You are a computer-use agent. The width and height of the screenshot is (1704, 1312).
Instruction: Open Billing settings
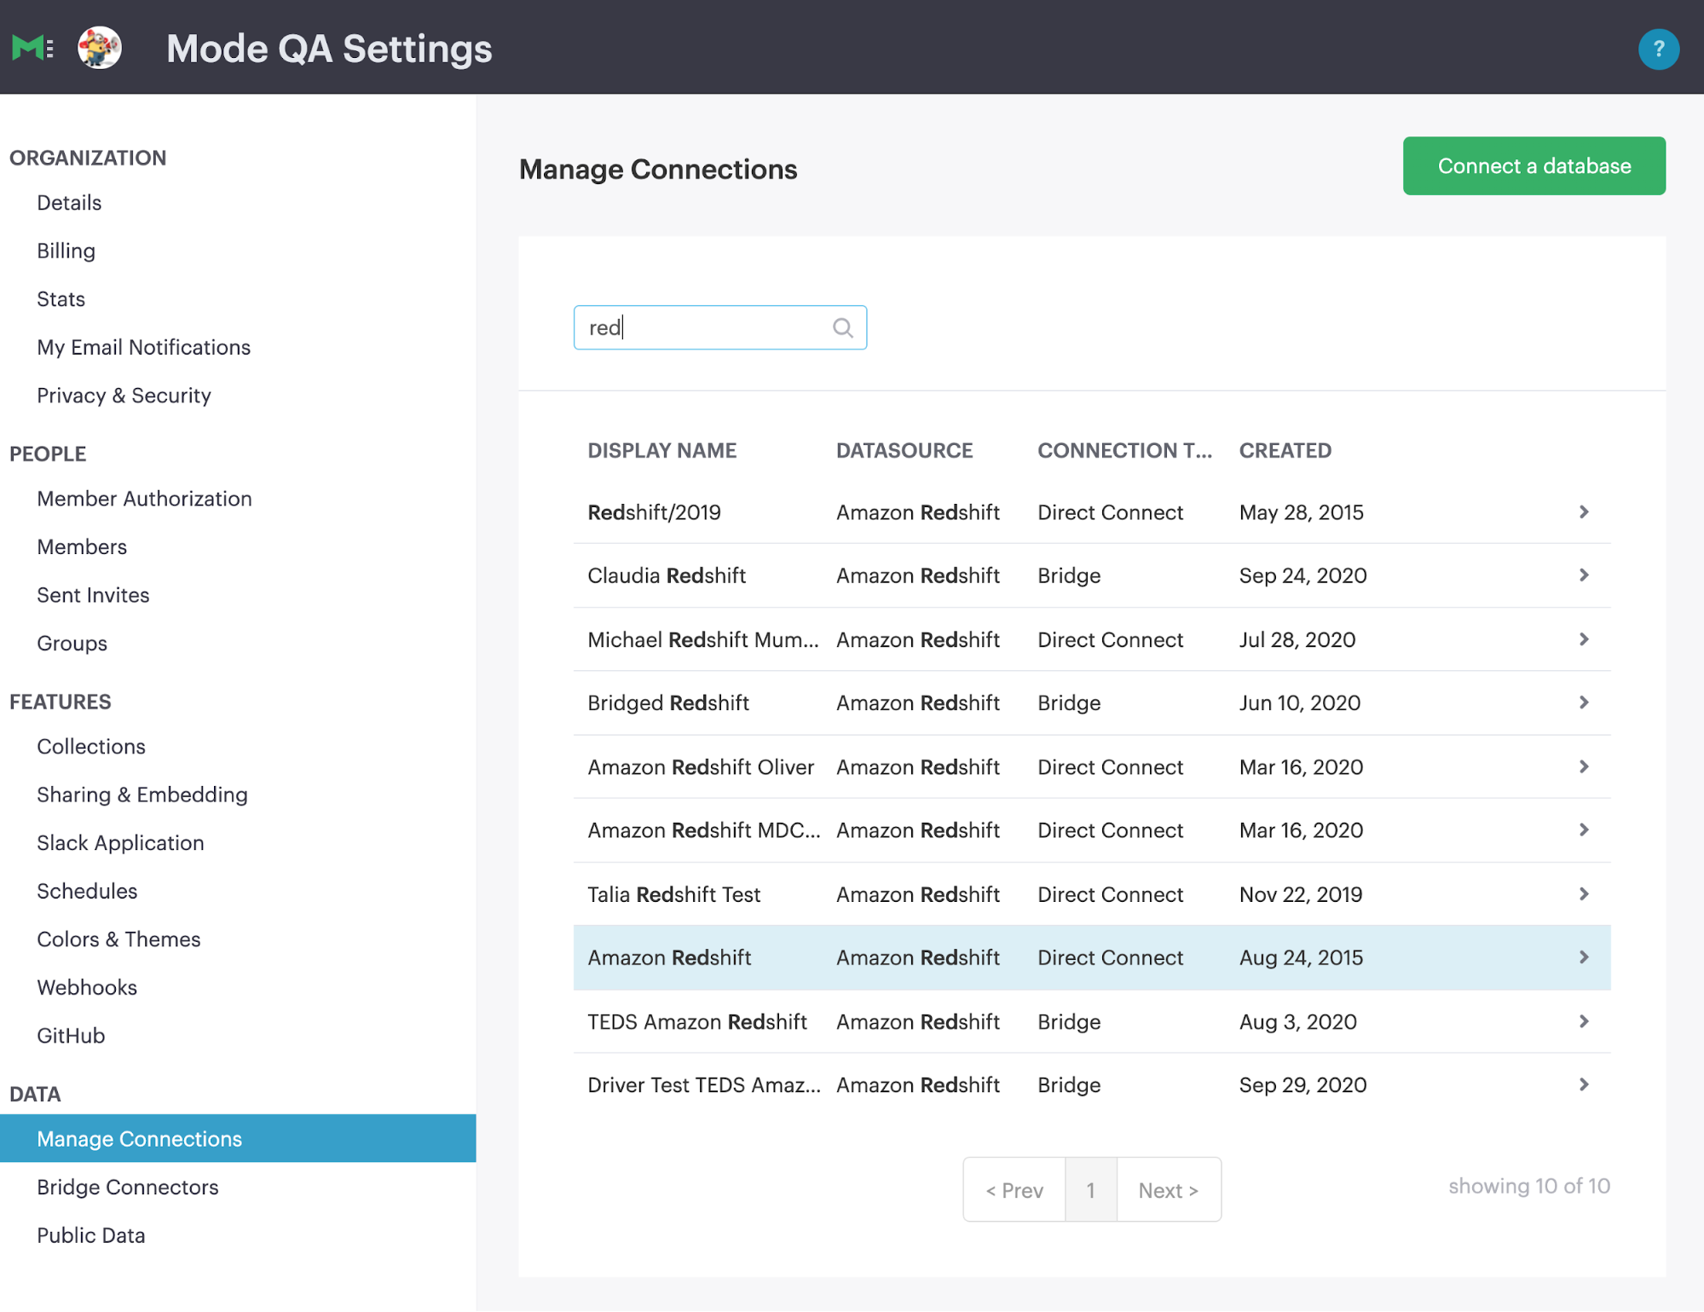click(66, 251)
